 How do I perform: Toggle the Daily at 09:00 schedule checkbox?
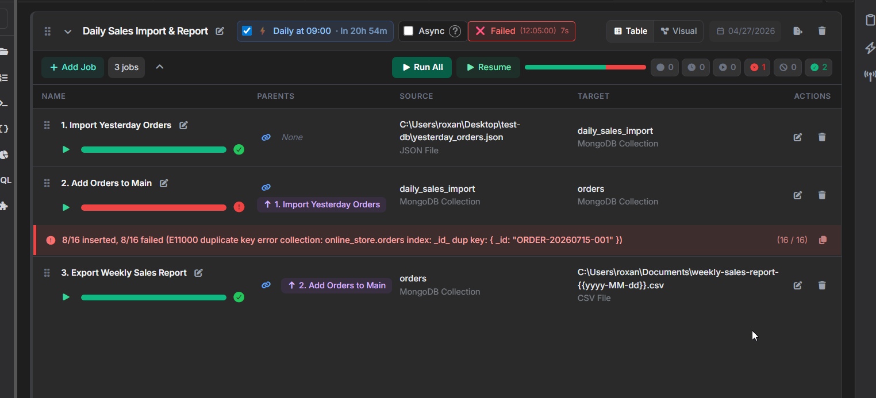[247, 31]
